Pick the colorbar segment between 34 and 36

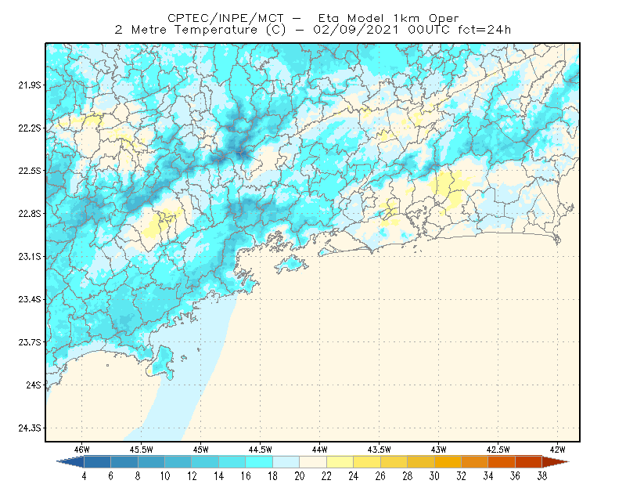tap(502, 462)
